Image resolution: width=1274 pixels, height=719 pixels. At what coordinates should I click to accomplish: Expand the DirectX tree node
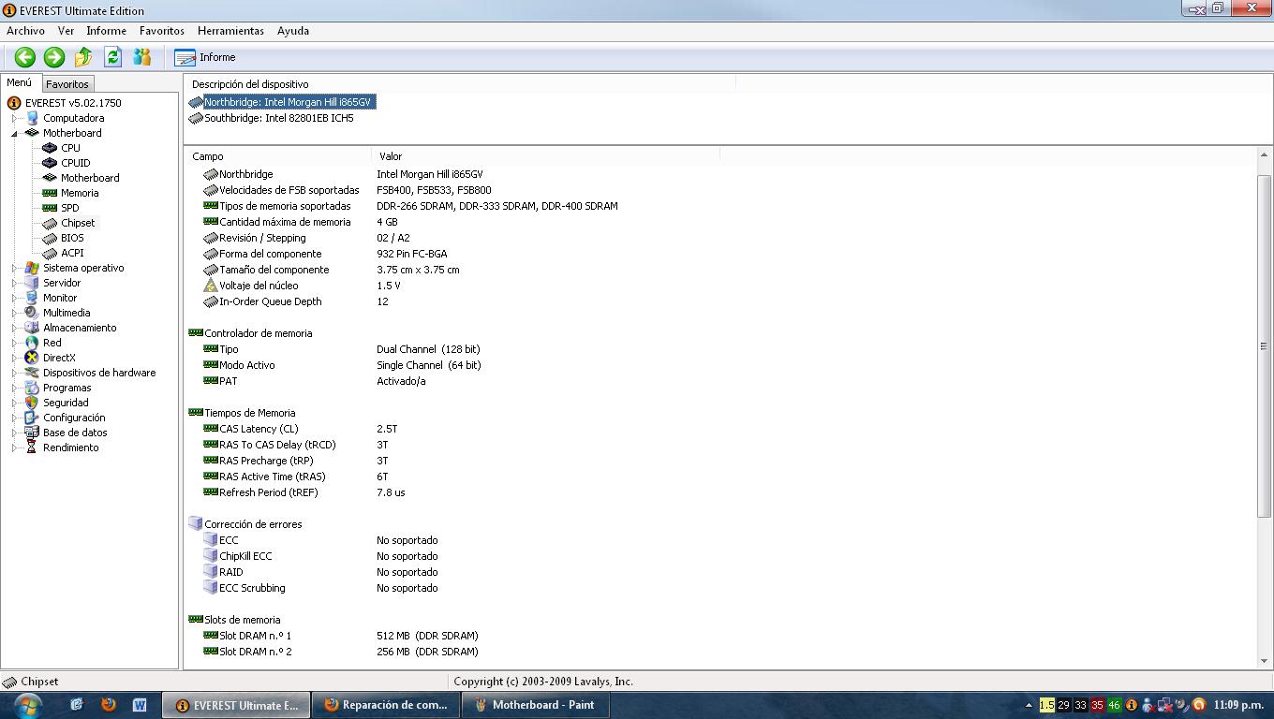(x=14, y=358)
